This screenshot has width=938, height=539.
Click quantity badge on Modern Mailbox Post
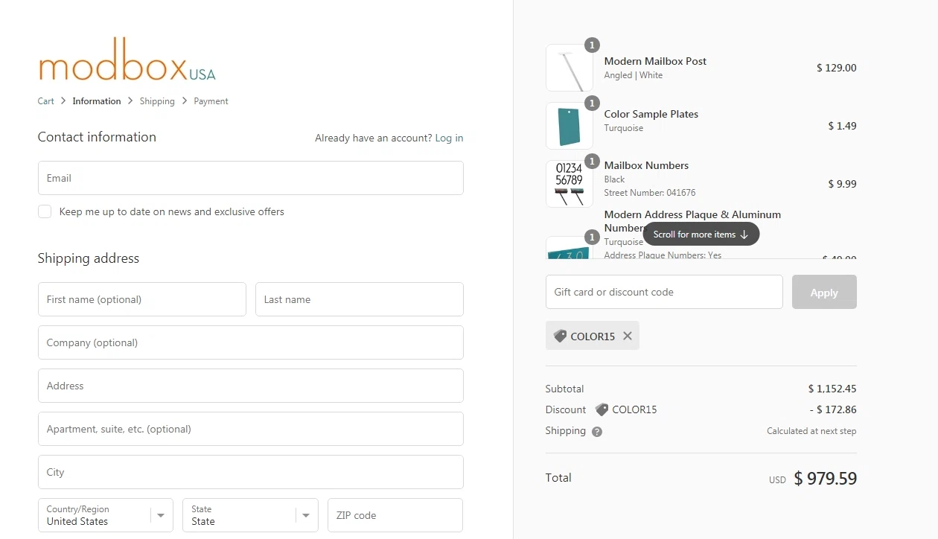pyautogui.click(x=592, y=45)
